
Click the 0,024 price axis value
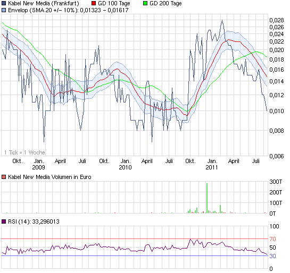tap(277, 34)
